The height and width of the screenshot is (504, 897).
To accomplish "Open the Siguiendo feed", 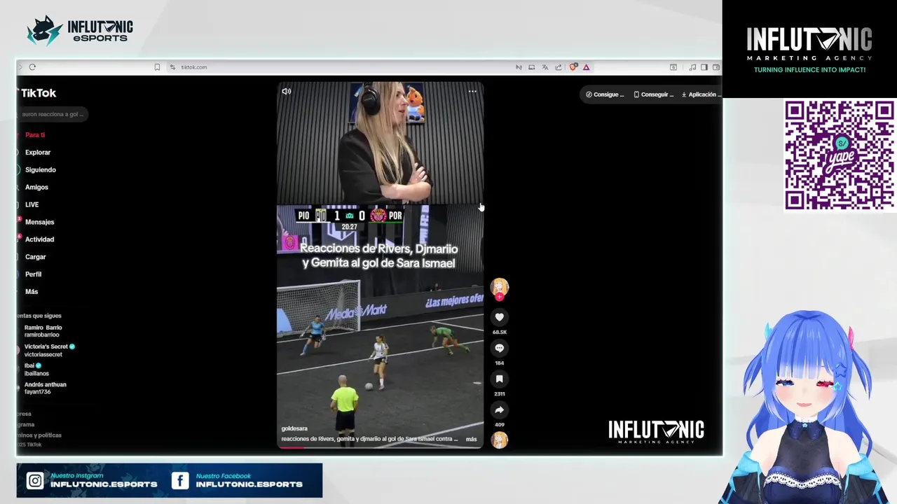I will [x=41, y=169].
